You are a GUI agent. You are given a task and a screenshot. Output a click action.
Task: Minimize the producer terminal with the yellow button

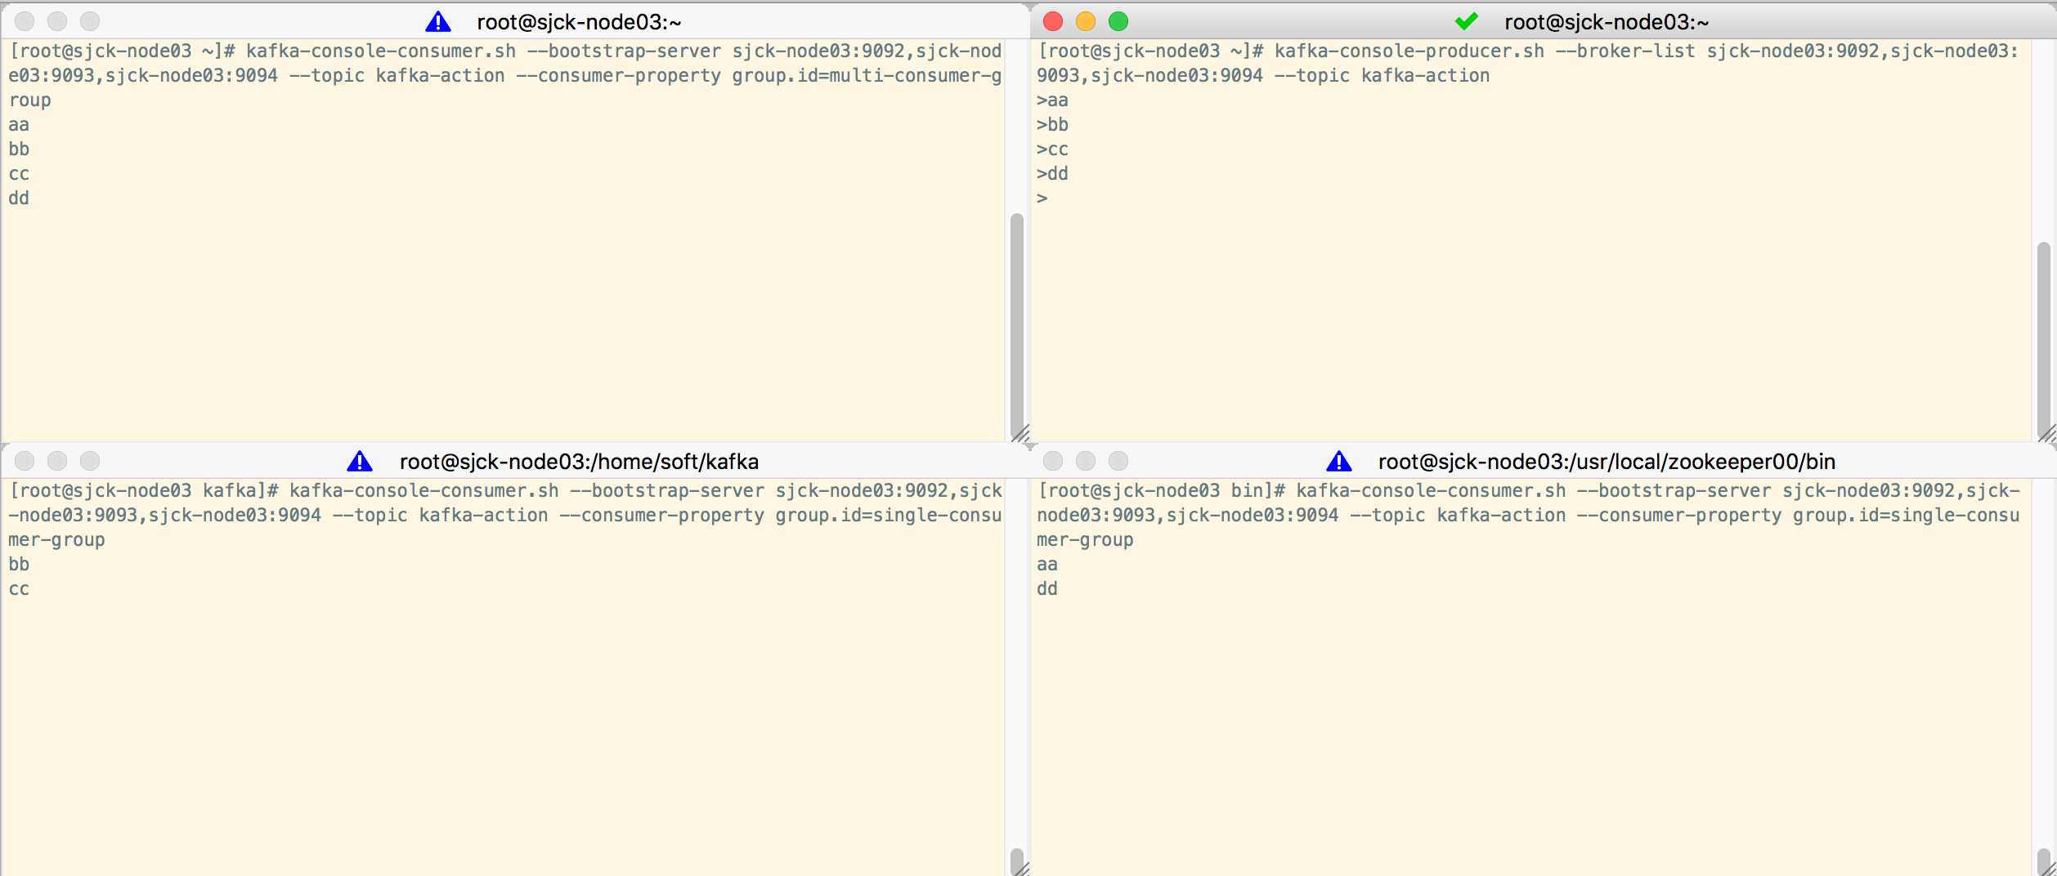(1086, 21)
